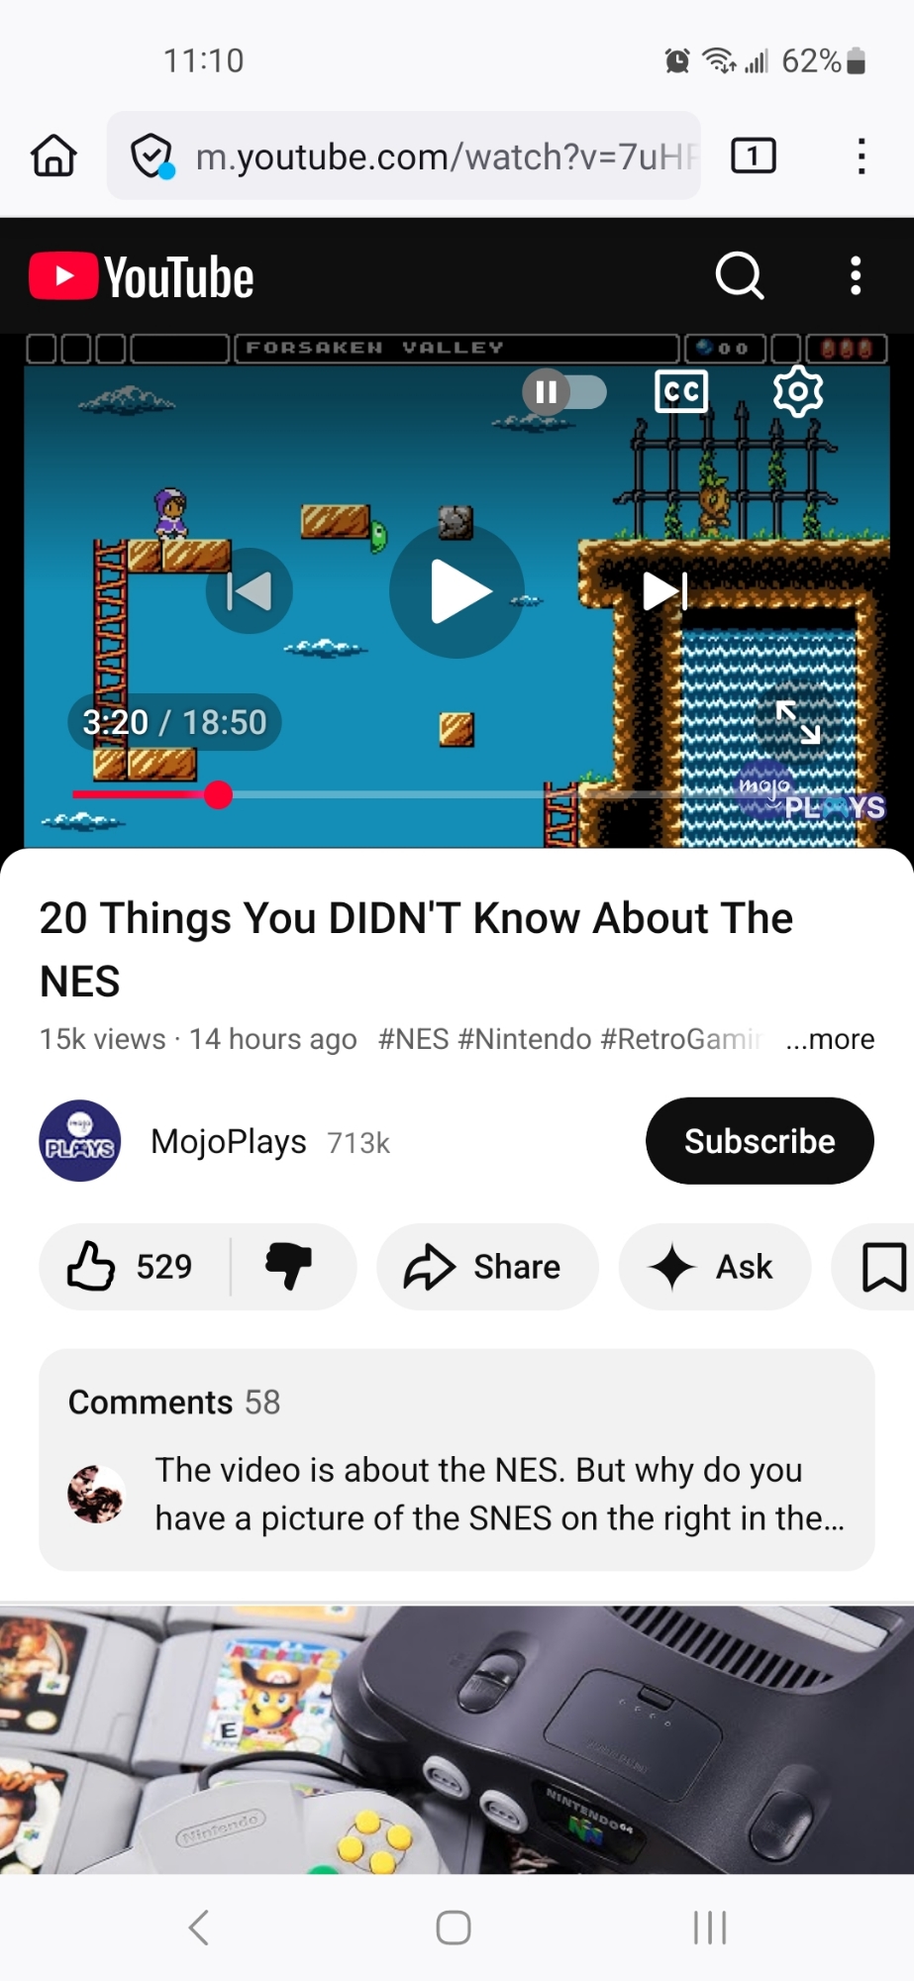Enter fullscreen with the expand arrows icon

coord(798,722)
